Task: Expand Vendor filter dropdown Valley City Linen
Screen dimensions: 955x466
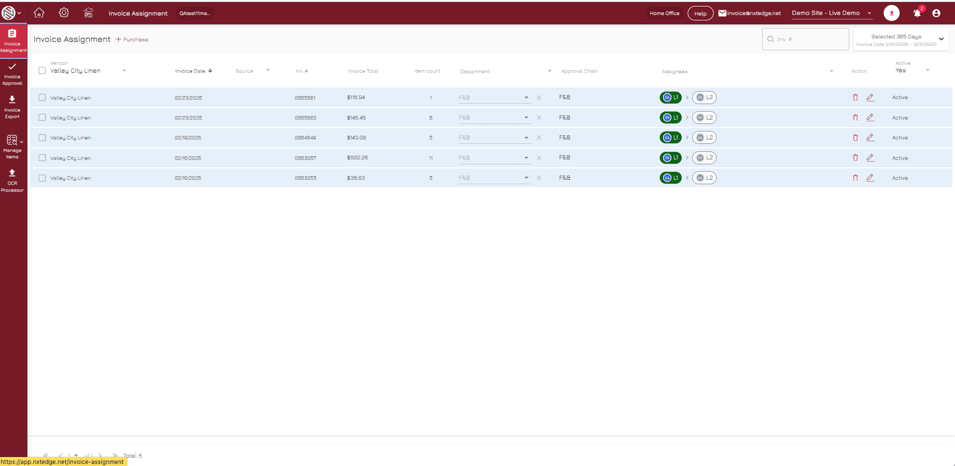Action: [x=124, y=70]
